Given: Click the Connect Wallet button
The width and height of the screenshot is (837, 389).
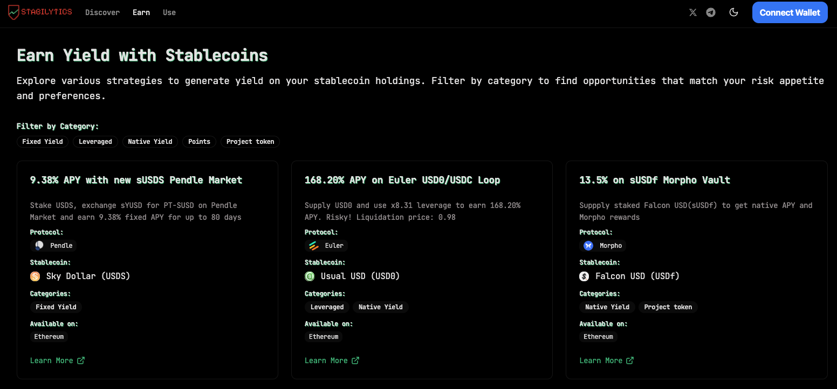Looking at the screenshot, I should point(790,12).
